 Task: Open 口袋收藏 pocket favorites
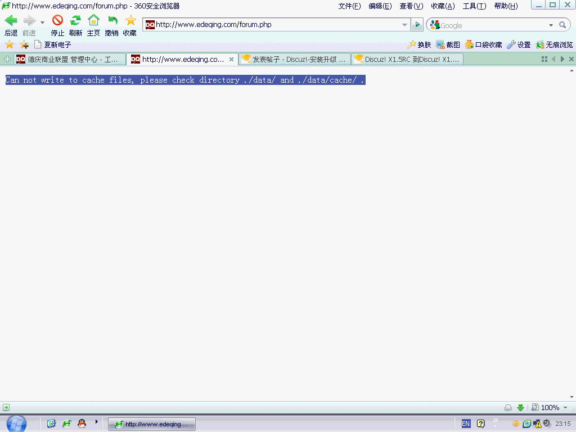[x=483, y=45]
